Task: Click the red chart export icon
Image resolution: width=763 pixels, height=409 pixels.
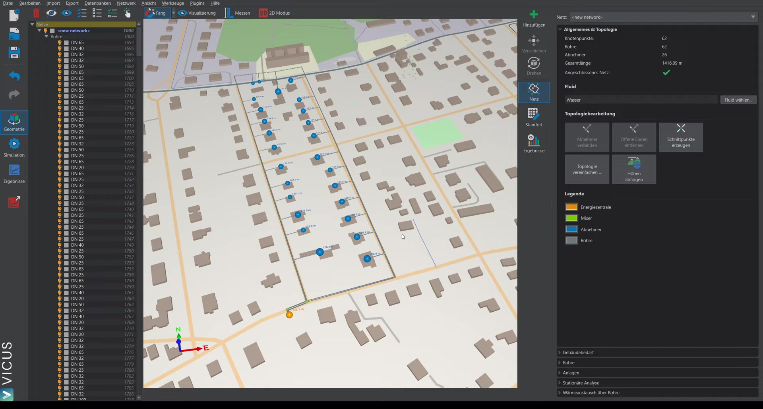Action: click(14, 202)
